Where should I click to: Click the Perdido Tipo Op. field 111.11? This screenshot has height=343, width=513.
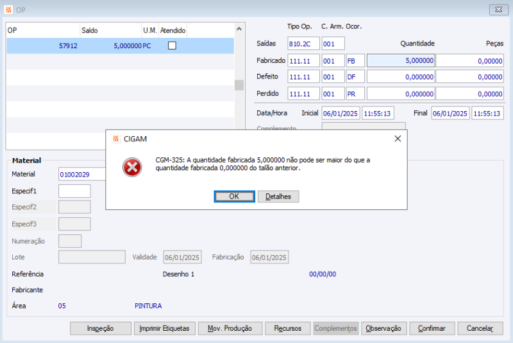(x=303, y=94)
